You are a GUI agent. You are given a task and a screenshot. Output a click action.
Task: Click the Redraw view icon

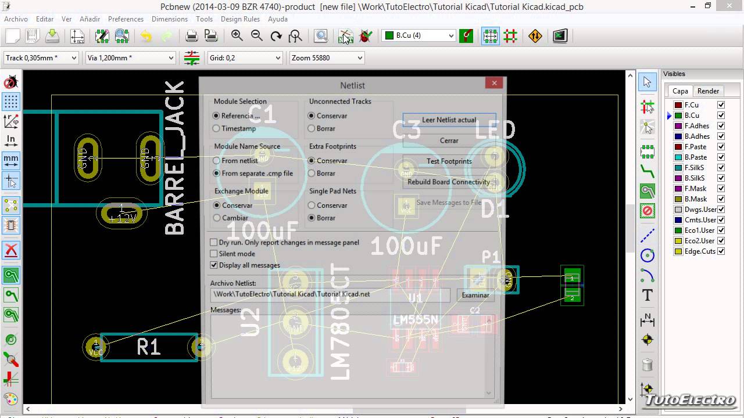click(x=276, y=36)
